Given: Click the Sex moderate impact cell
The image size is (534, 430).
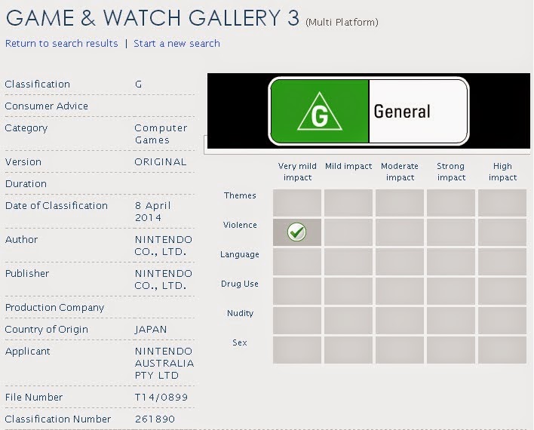Looking at the screenshot, I should pos(400,350).
